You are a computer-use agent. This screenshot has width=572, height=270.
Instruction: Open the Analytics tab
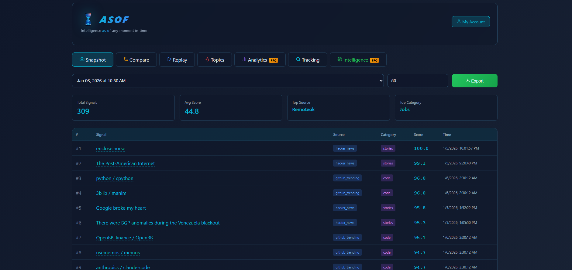coord(260,60)
